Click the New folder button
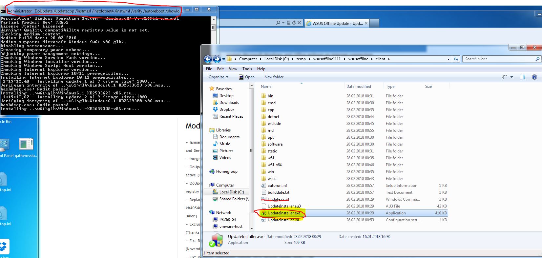Viewport: 542px width, 258px height. click(x=274, y=77)
